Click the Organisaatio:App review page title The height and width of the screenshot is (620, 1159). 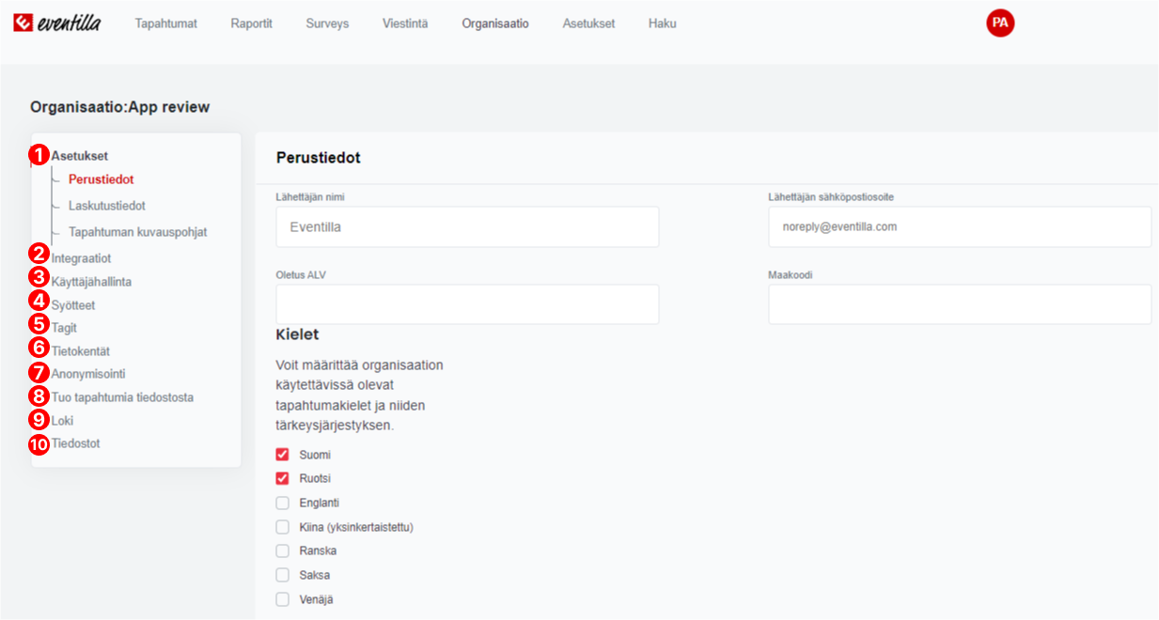[120, 107]
